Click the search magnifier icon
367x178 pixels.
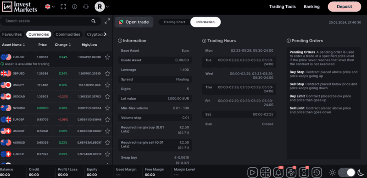point(94,21)
